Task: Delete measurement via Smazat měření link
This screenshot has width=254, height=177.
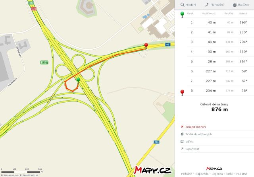Action: pos(196,127)
